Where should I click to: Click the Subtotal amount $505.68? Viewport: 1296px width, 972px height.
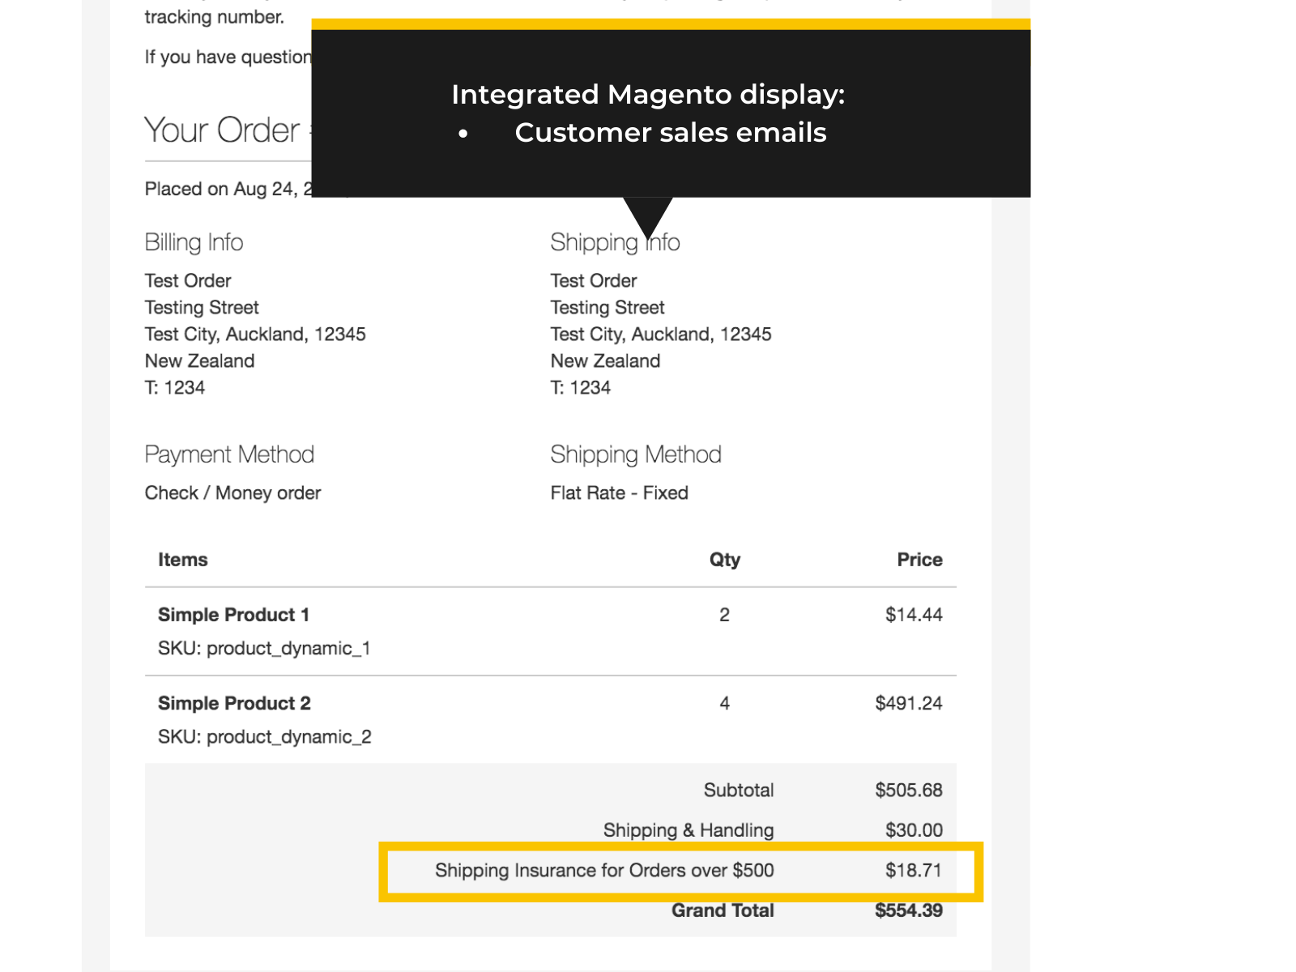(x=908, y=791)
